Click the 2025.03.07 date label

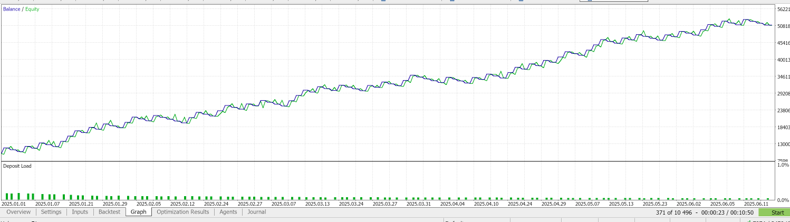pos(284,204)
